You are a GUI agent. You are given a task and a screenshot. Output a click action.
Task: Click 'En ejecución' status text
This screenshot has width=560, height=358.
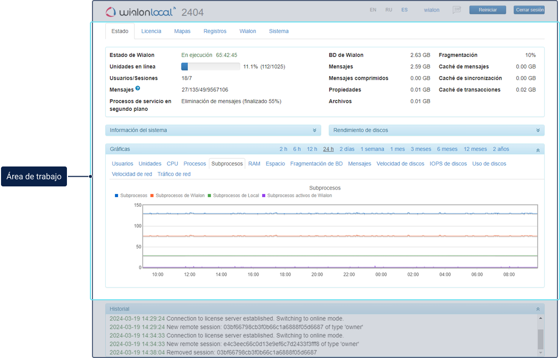tap(197, 55)
